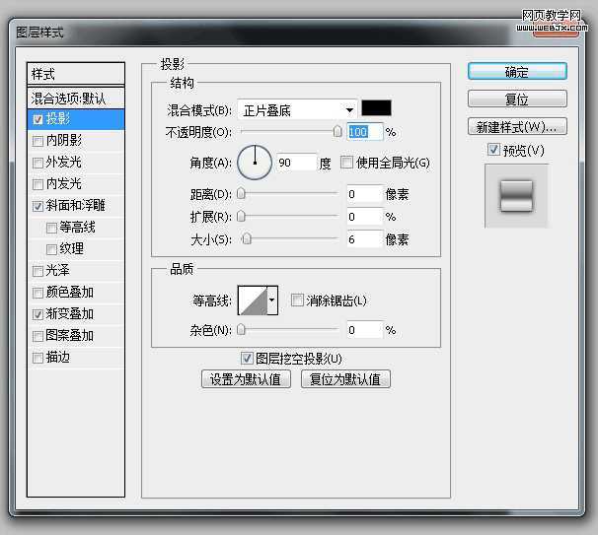The height and width of the screenshot is (535, 598).
Task: Enable 消除锯齿 checkbox
Action: (297, 301)
